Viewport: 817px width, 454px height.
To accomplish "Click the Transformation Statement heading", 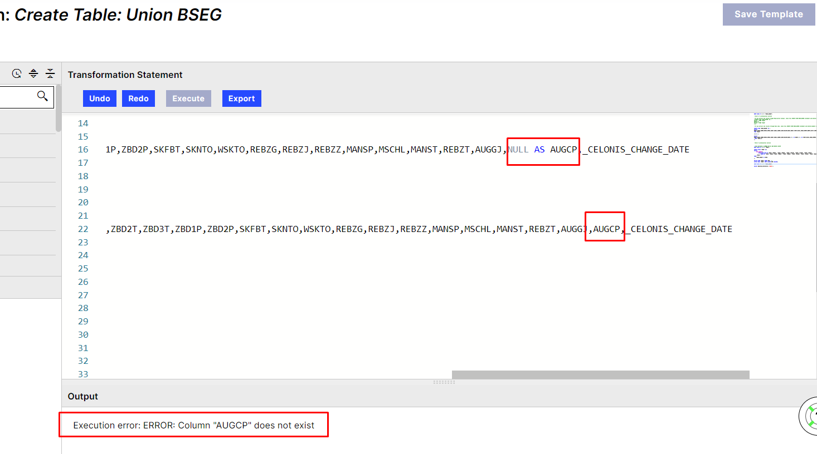I will pyautogui.click(x=125, y=75).
